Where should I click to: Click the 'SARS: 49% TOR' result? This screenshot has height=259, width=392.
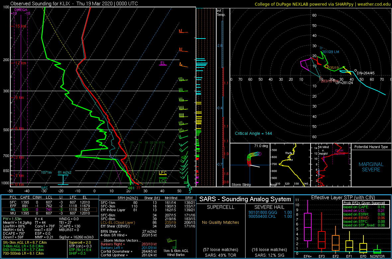click(x=221, y=255)
